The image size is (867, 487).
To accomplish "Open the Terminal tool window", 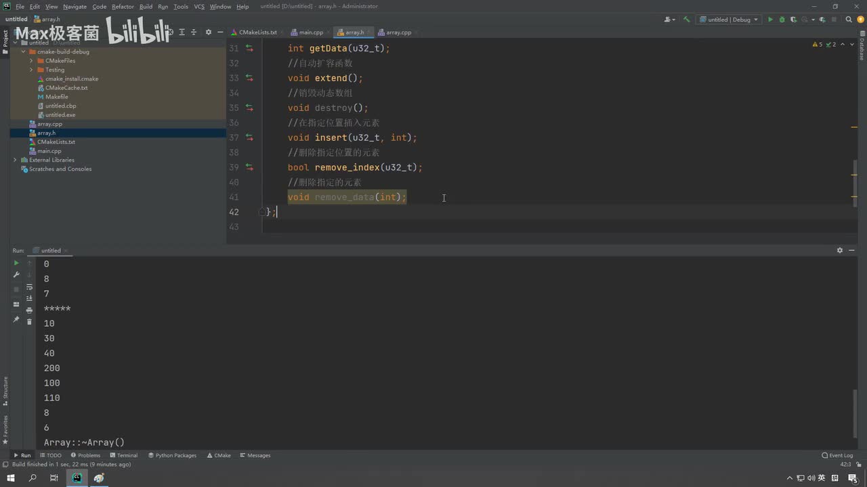I will [123, 455].
